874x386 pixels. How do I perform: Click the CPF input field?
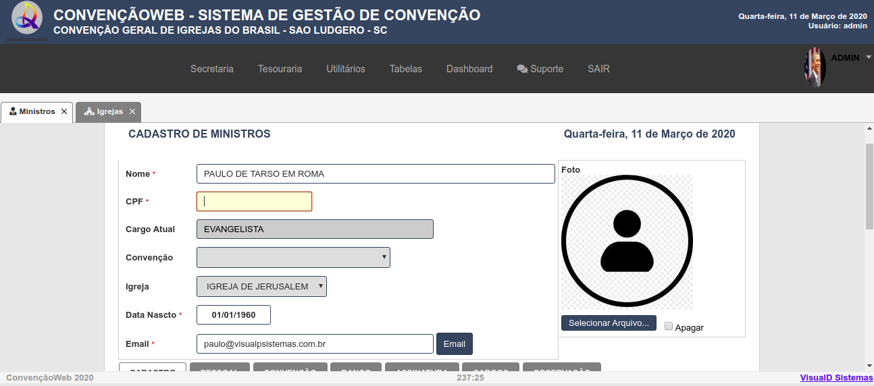tap(254, 201)
